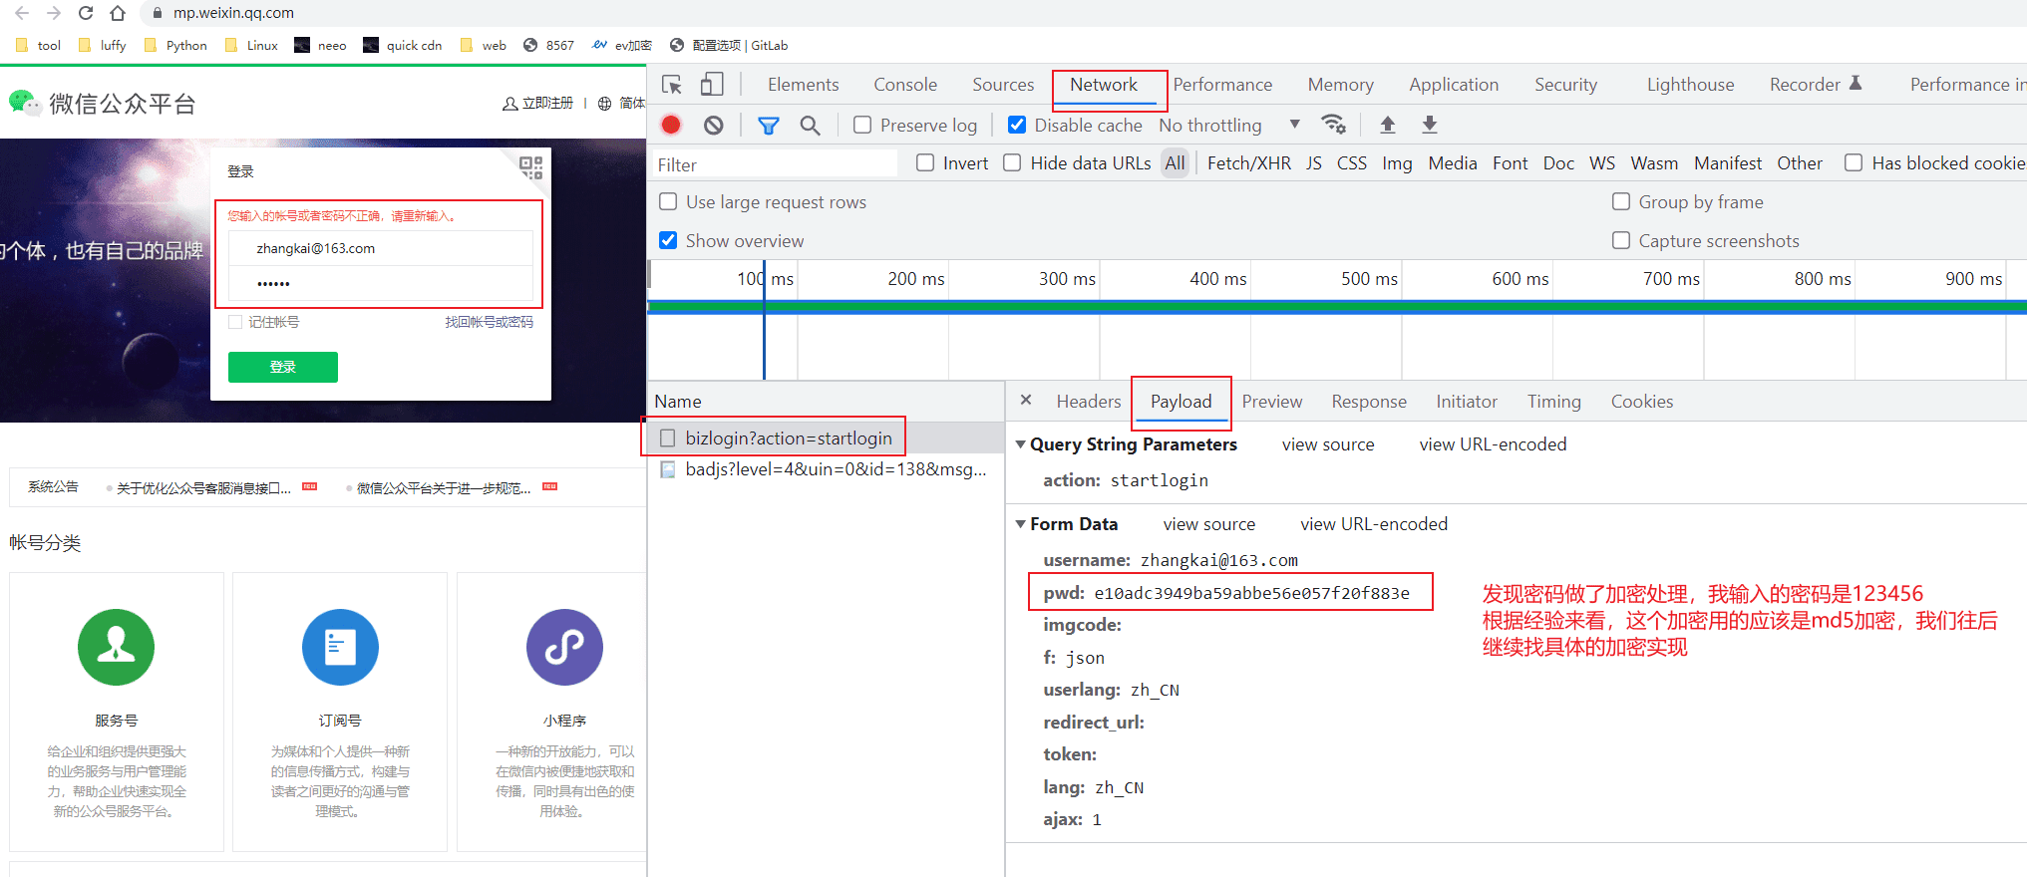Filter requests by Img type
The image size is (2027, 877).
coord(1397,162)
